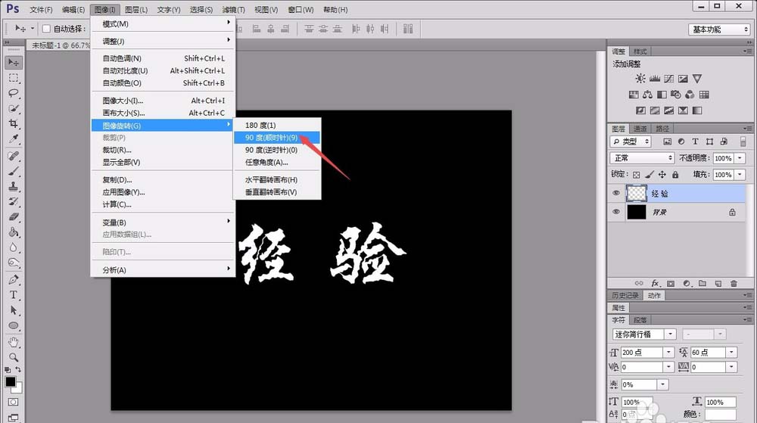757x423 pixels.
Task: Add a Photo Filter adjustment
Action: click(x=676, y=95)
